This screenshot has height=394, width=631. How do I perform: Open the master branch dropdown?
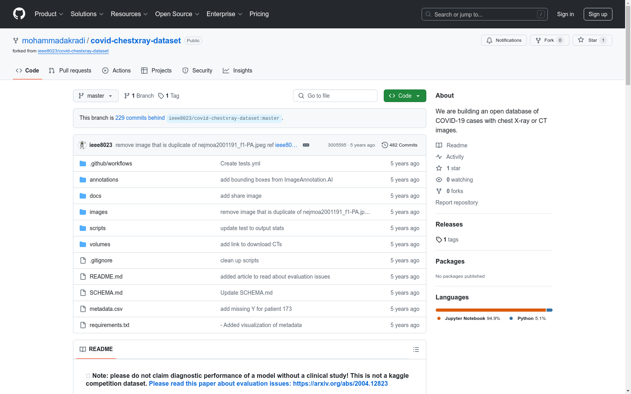[x=96, y=96]
